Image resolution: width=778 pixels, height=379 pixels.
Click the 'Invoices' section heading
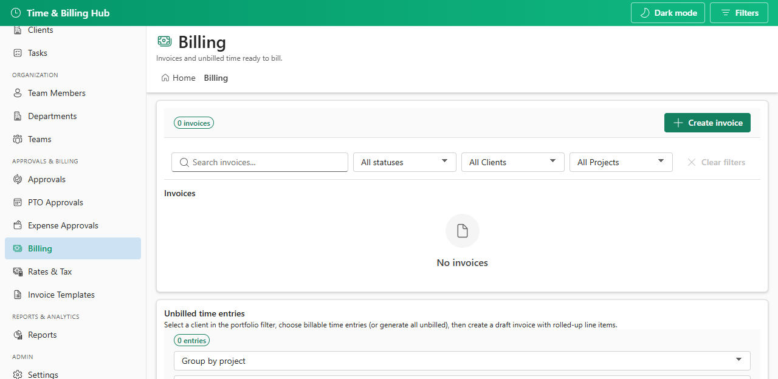point(180,193)
